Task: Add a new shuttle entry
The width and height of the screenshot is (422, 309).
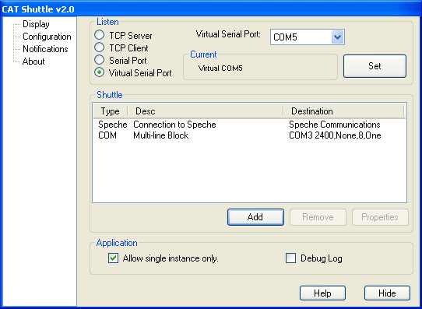Action: pos(255,217)
